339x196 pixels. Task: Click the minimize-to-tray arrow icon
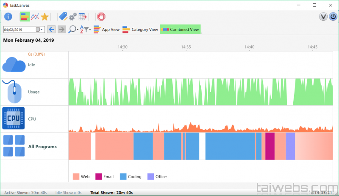point(323,16)
